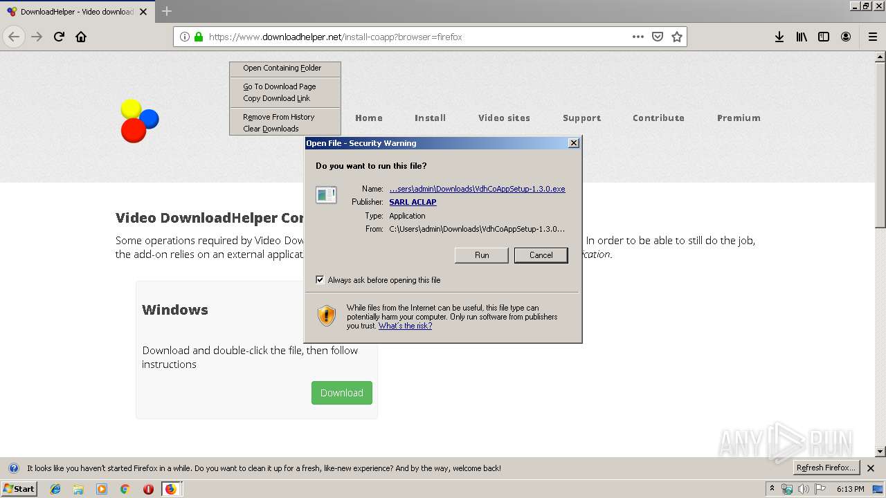The height and width of the screenshot is (498, 886).
Task: Show site information icon in address bar
Action: pyautogui.click(x=184, y=37)
